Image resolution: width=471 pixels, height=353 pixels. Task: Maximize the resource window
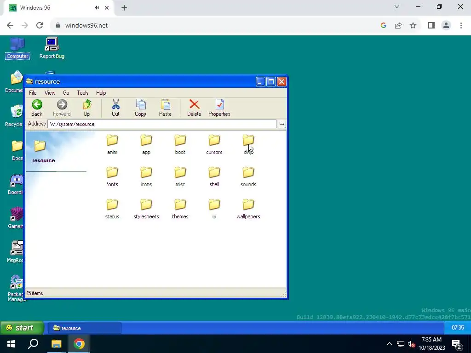click(x=271, y=82)
